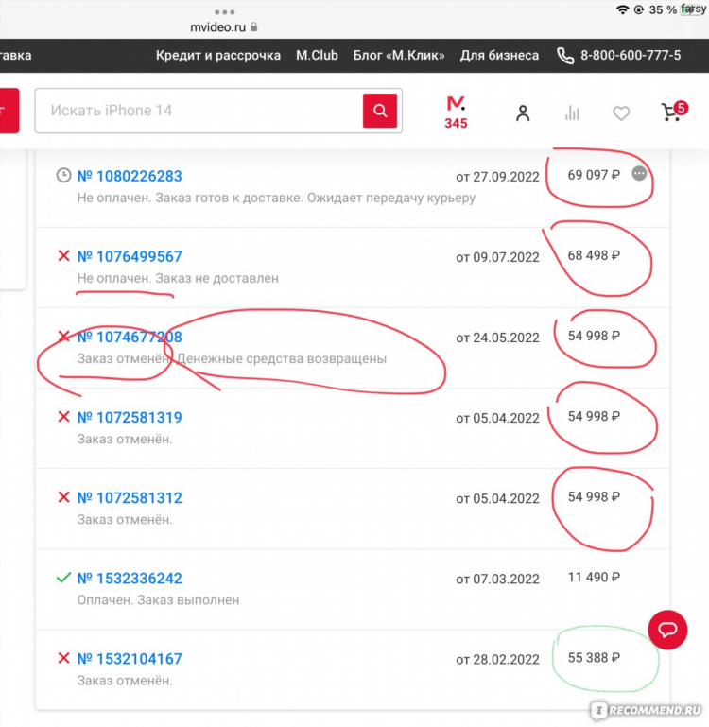
Task: Call the 8-800-600-777-5 phone link
Action: [x=631, y=55]
